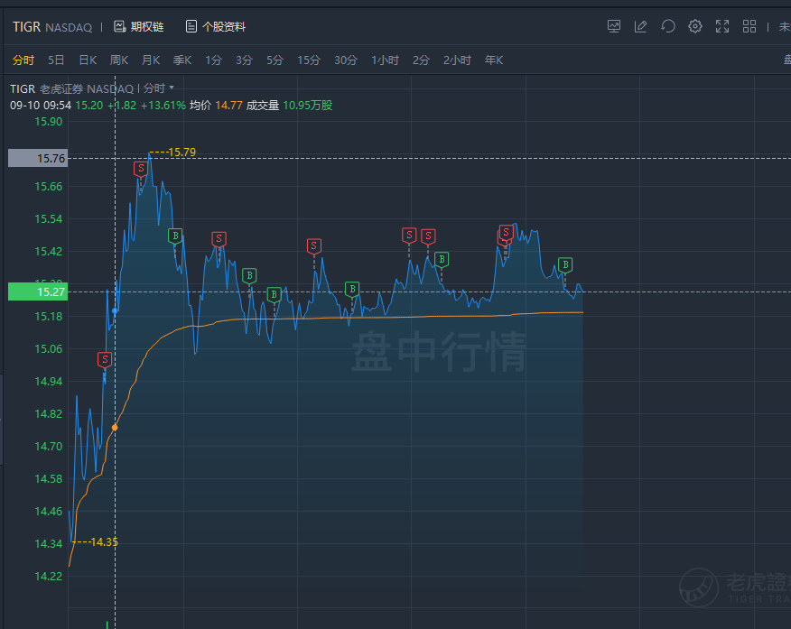
Task: Switch to the 年K yearly tab
Action: tap(494, 60)
